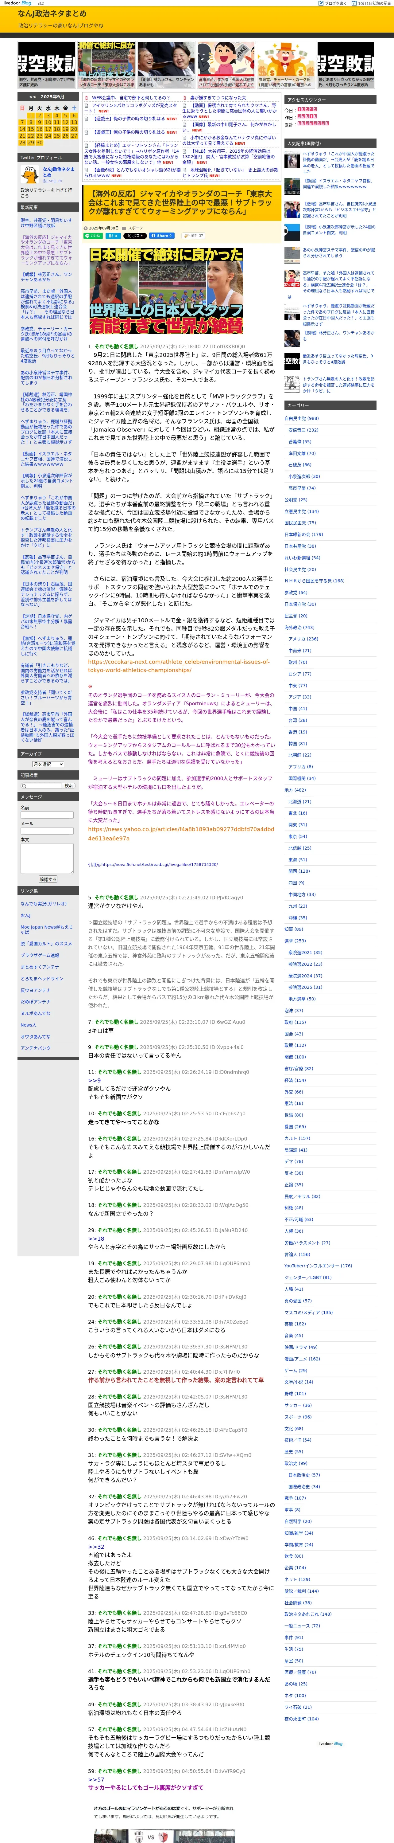Click the >>18 reply anchor

coord(96,1238)
